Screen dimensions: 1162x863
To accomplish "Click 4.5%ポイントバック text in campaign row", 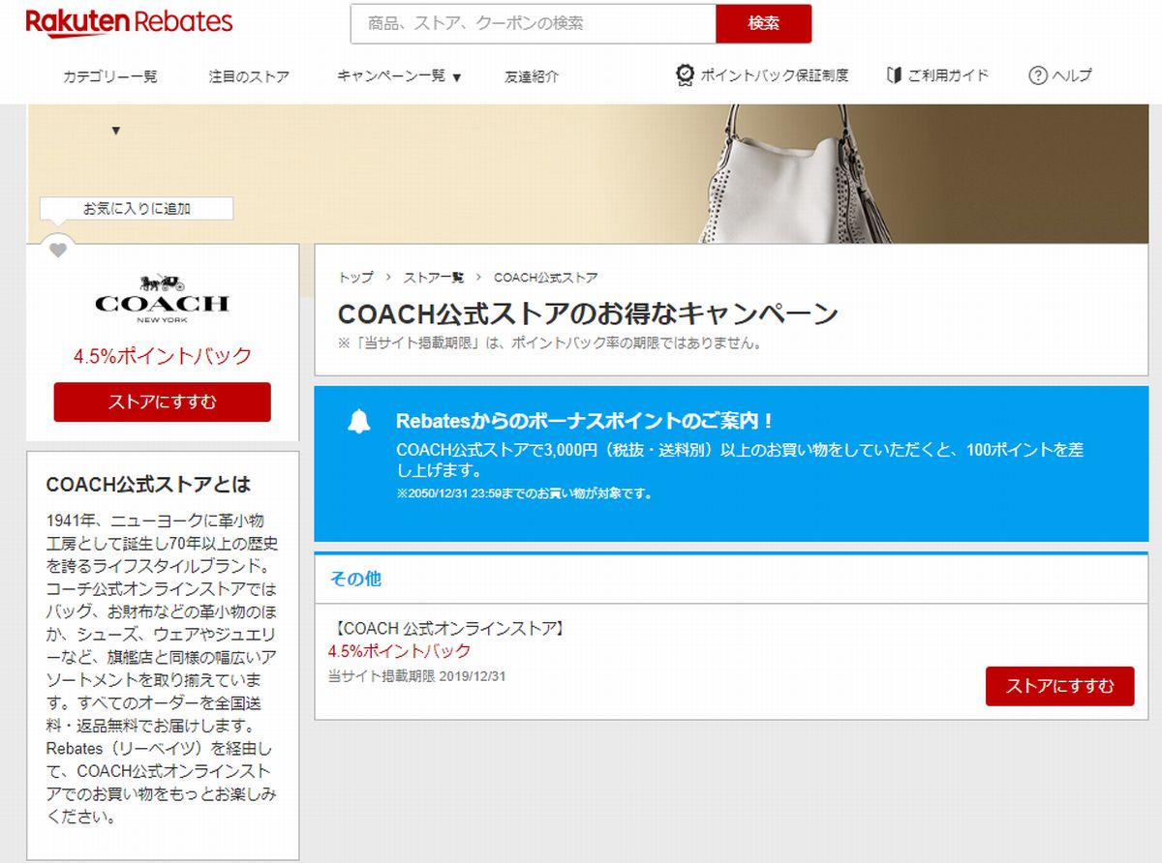I will (400, 651).
